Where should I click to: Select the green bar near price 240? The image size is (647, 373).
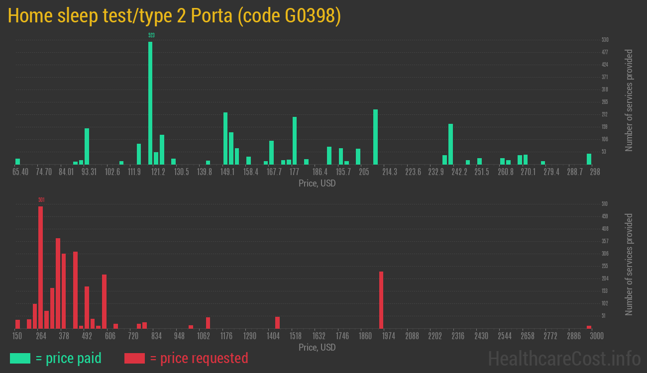click(451, 144)
